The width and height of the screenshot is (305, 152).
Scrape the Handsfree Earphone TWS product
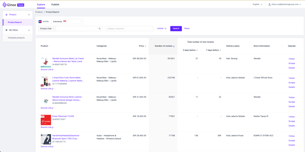(x=292, y=140)
